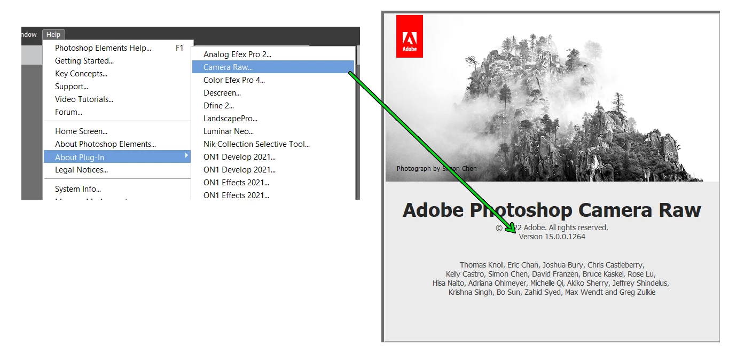
Task: Open Legal Notices... from Help menu
Action: pos(81,170)
